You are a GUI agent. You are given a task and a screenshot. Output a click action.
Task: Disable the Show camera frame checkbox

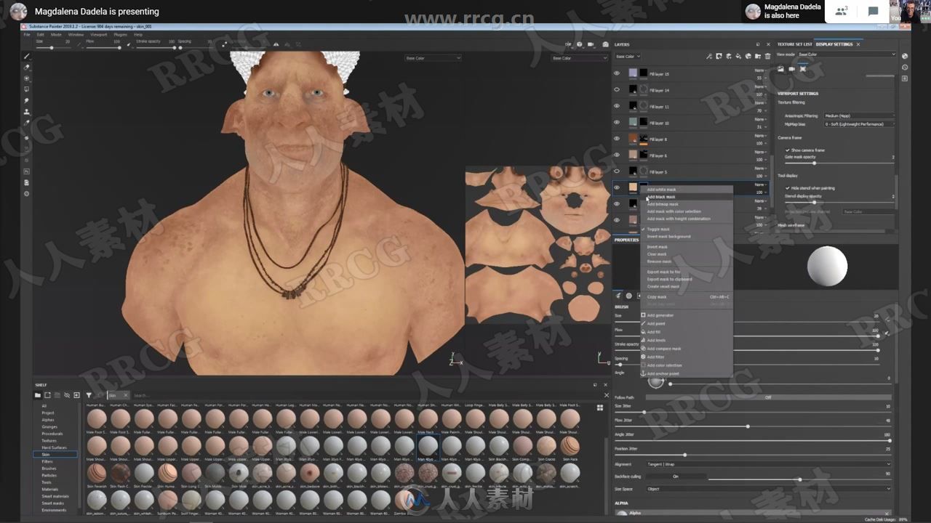click(x=788, y=150)
